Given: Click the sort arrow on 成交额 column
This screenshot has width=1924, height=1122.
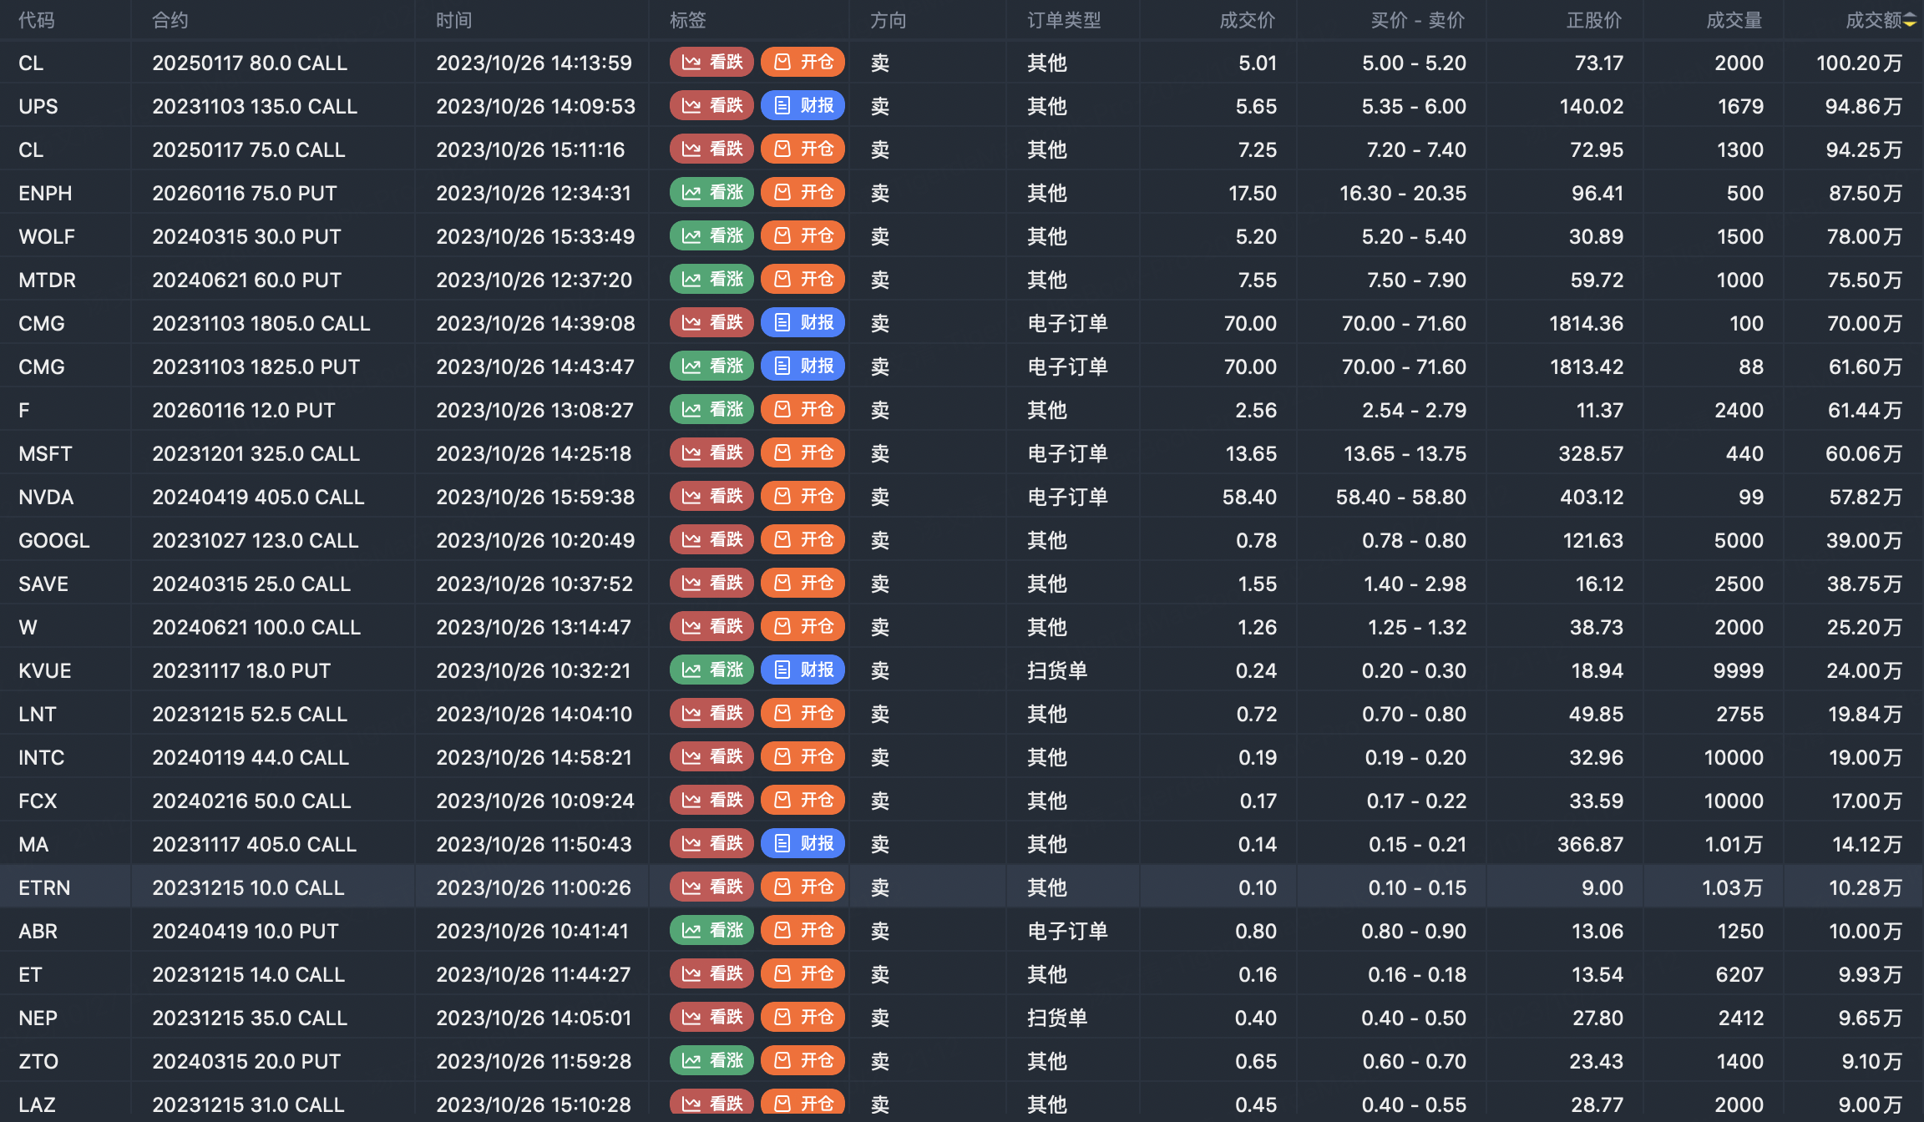Looking at the screenshot, I should pyautogui.click(x=1910, y=21).
